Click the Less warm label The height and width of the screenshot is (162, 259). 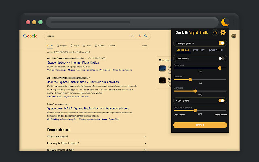point(179,115)
